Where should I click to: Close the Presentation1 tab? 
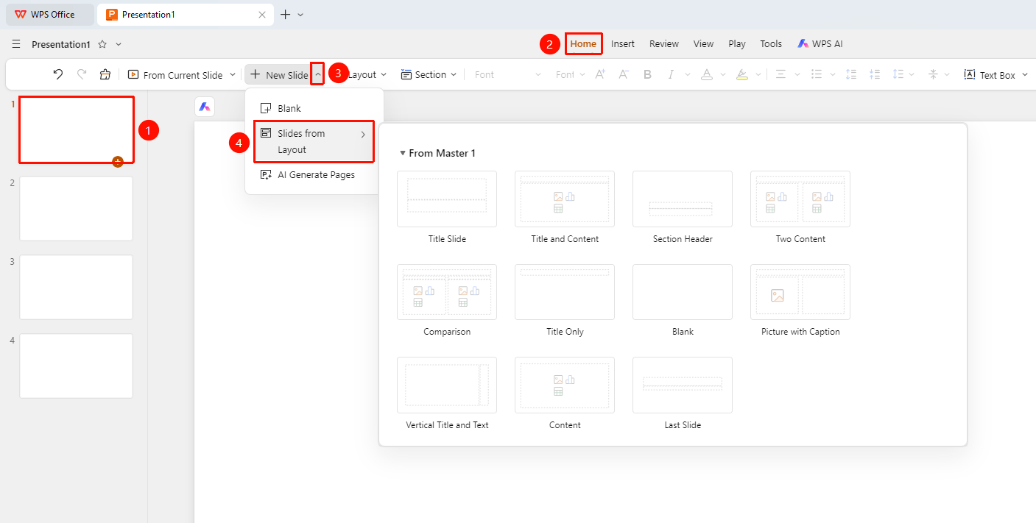tap(262, 15)
